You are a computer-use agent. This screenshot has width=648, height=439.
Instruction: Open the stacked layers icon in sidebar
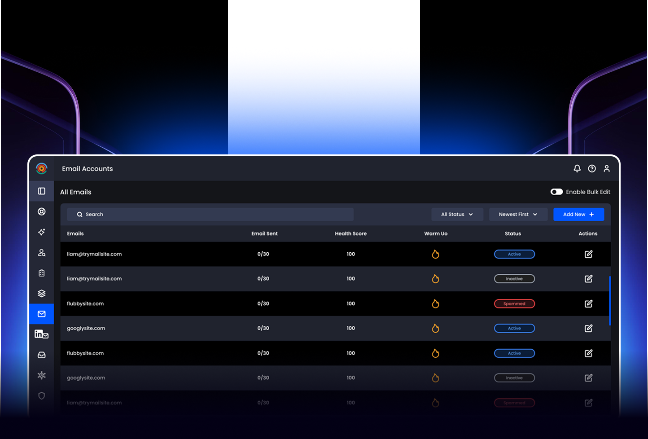(x=42, y=294)
